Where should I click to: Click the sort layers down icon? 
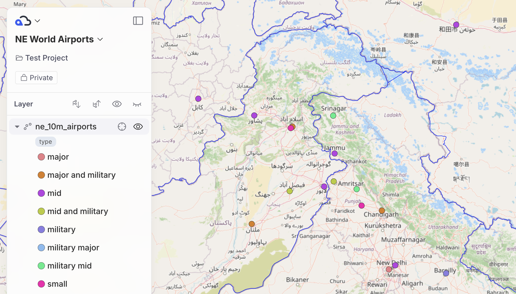point(76,104)
